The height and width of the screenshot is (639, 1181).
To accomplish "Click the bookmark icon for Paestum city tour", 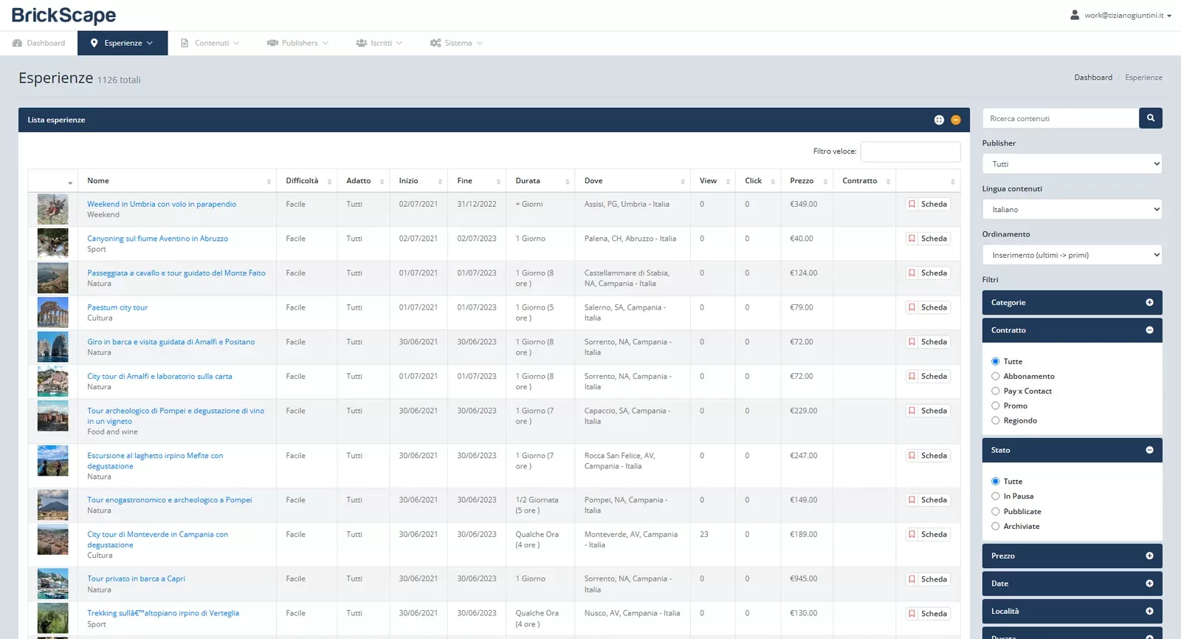I will click(912, 307).
